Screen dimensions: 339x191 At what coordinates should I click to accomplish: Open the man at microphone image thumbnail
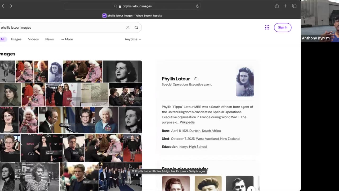click(x=57, y=120)
